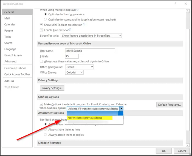Screen dimensions: 192x156
Task: Select Optimize for best appearance
Action: (x=46, y=14)
